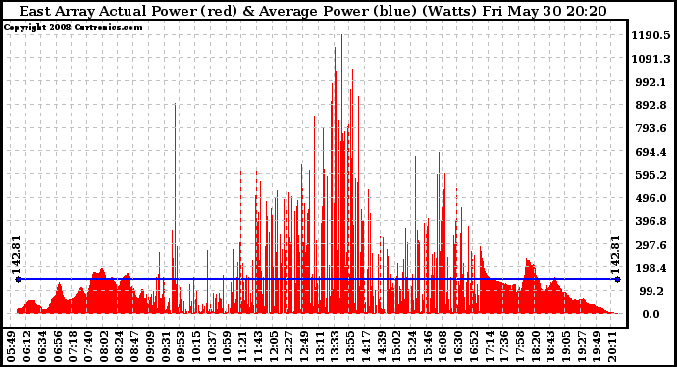This screenshot has height=367, width=677.
Task: Click the x-axis time label 06:34
Action: tap(42, 346)
